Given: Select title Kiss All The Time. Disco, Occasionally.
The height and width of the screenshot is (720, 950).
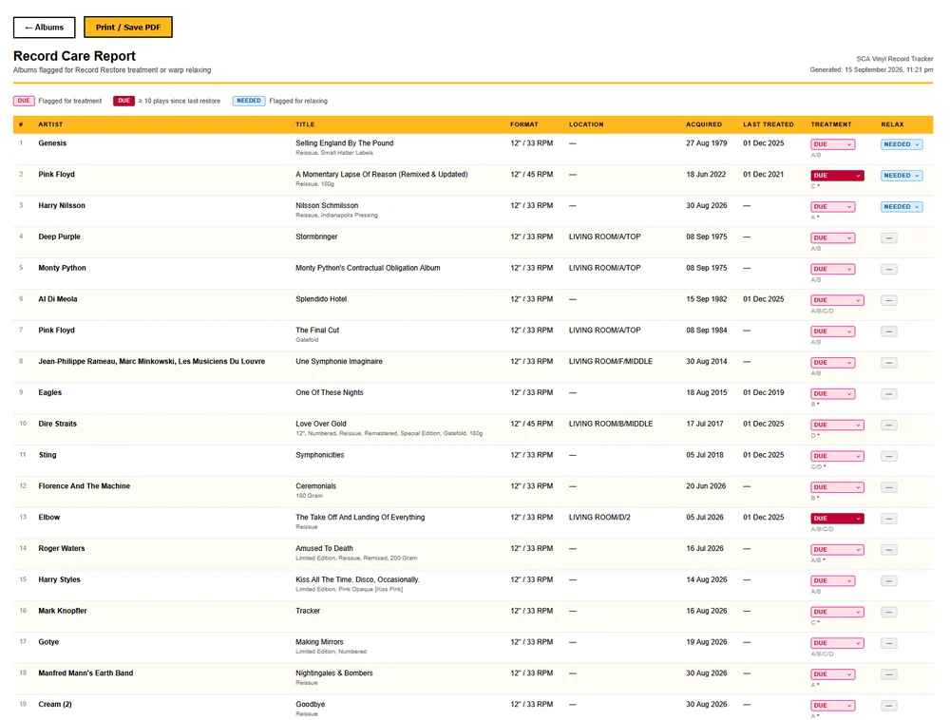Looking at the screenshot, I should coord(357,580).
